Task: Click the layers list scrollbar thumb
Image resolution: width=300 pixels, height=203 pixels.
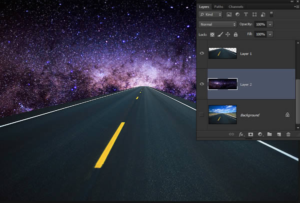Action: (297, 102)
